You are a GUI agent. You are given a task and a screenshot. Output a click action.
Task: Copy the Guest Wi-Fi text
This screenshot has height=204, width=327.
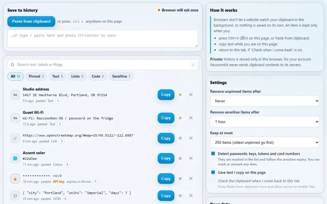[166, 118]
